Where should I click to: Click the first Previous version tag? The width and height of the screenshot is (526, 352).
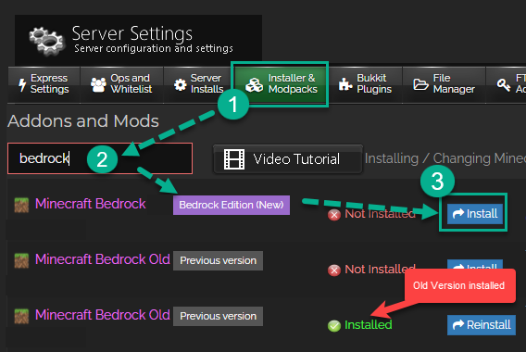tap(218, 260)
